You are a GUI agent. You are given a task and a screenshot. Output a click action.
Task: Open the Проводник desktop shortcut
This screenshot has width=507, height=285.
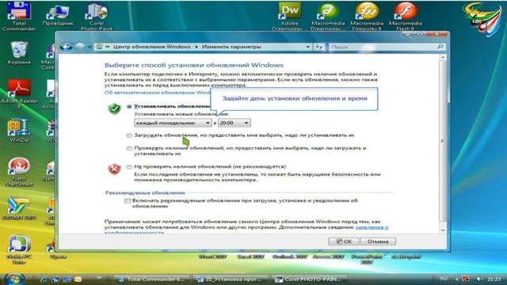click(58, 14)
